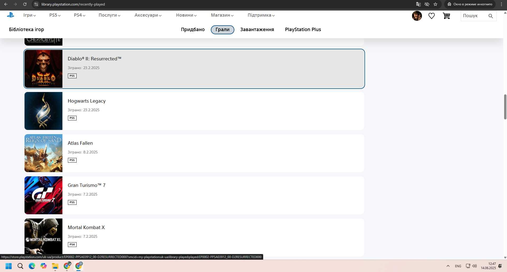Switch to the Придбано tab

point(193,30)
